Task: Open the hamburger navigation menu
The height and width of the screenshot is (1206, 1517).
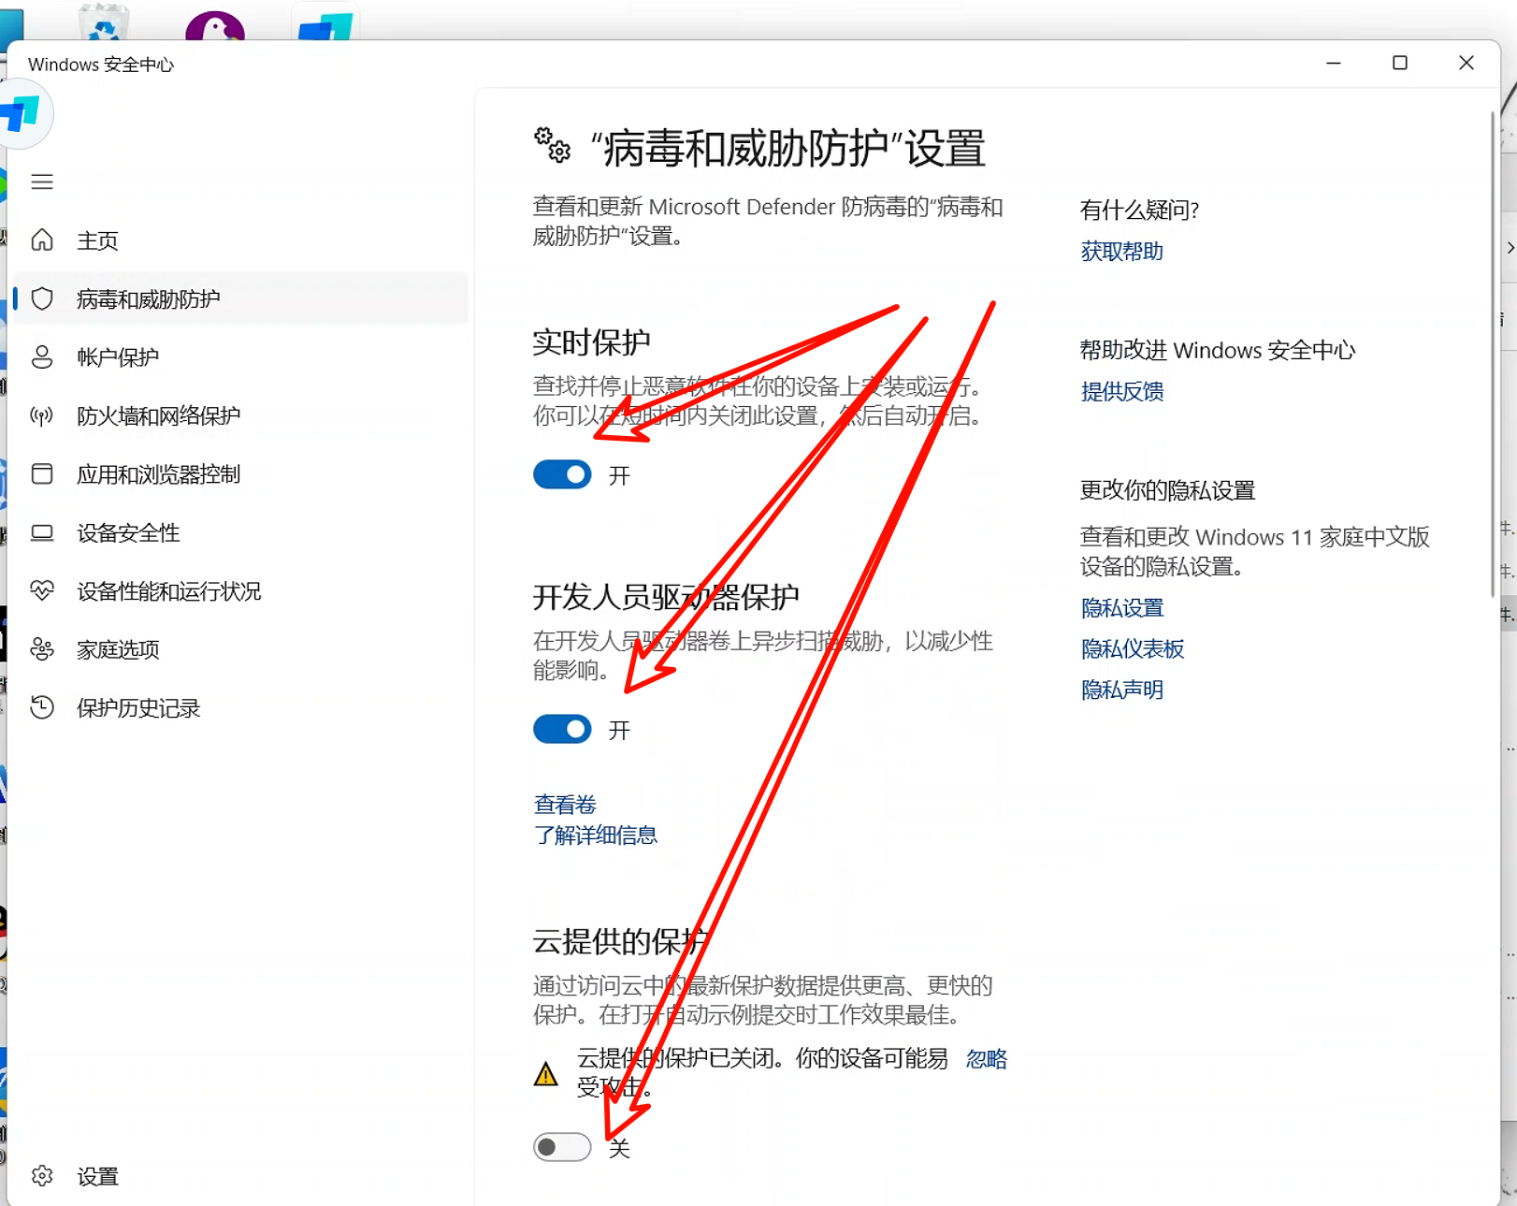Action: coord(42,182)
